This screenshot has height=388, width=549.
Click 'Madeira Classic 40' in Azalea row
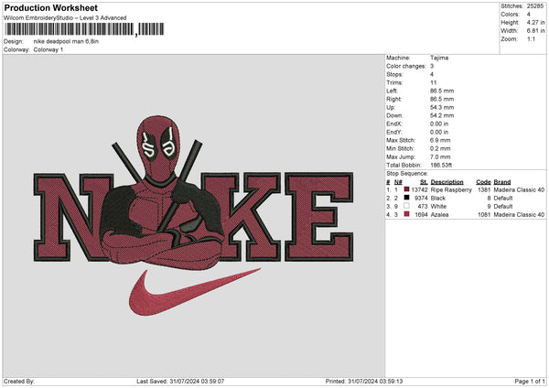519,215
